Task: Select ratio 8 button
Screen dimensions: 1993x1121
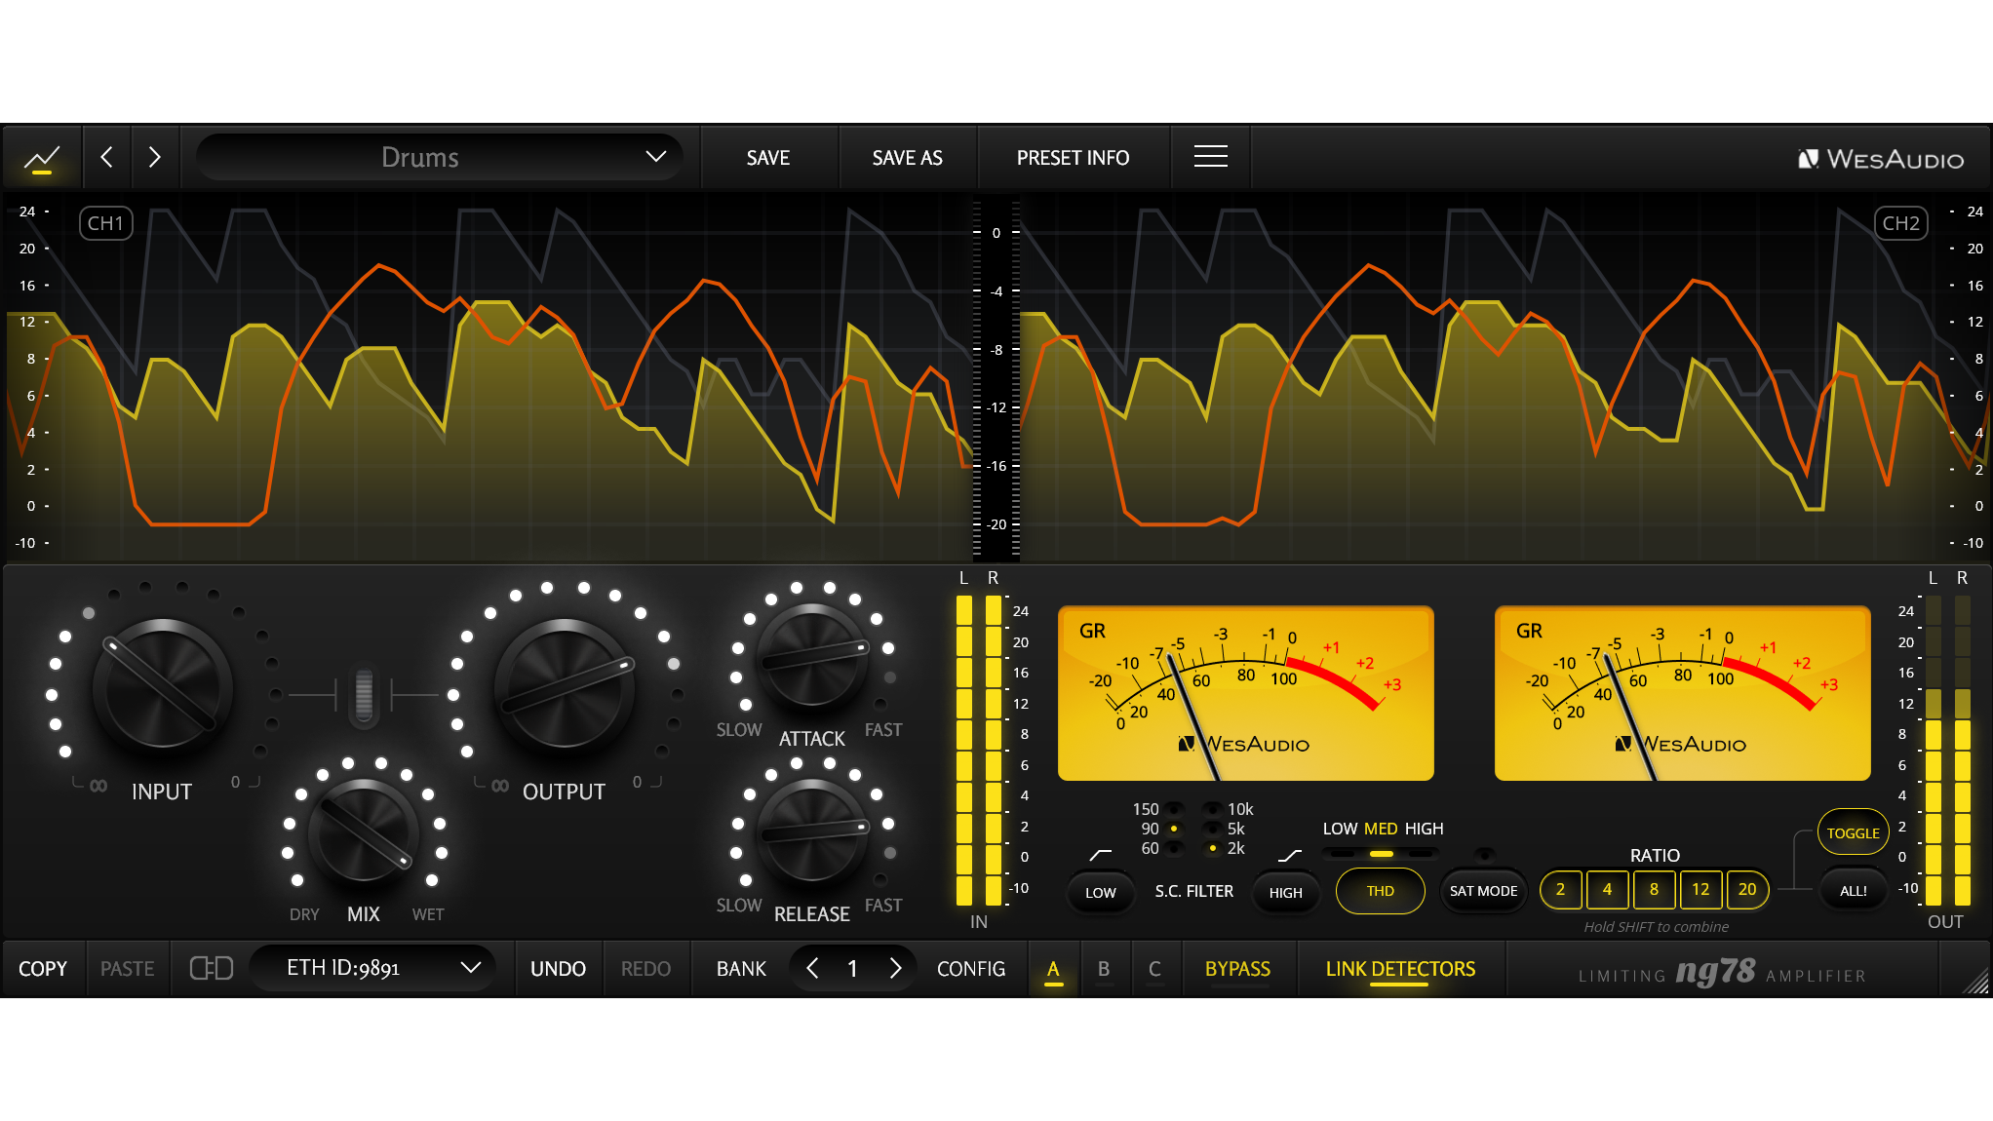Action: [x=1654, y=889]
